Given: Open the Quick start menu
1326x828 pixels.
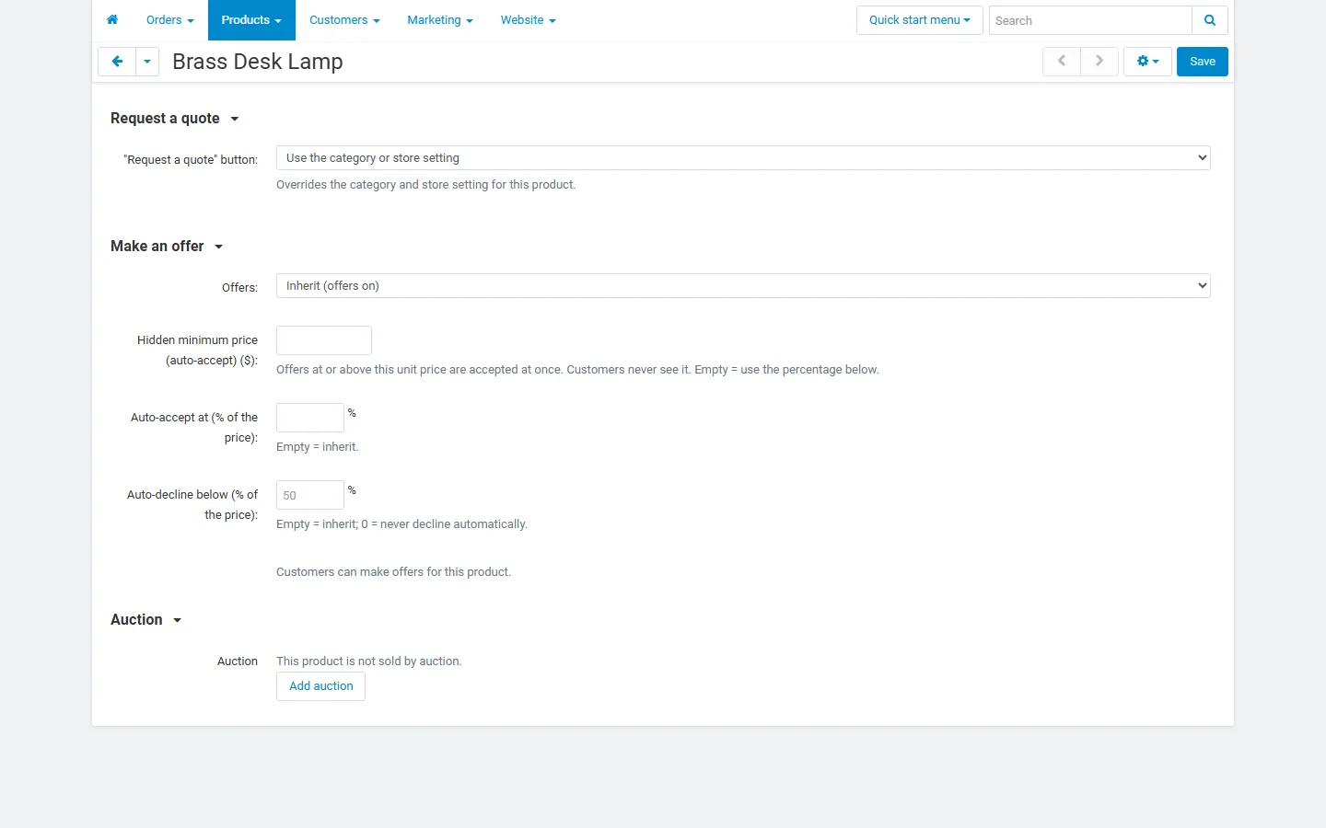Looking at the screenshot, I should pos(920,20).
